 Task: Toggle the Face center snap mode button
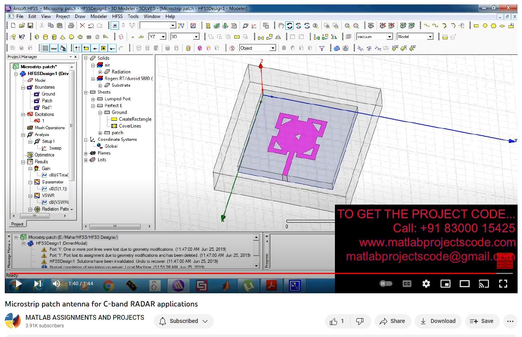coord(103,48)
